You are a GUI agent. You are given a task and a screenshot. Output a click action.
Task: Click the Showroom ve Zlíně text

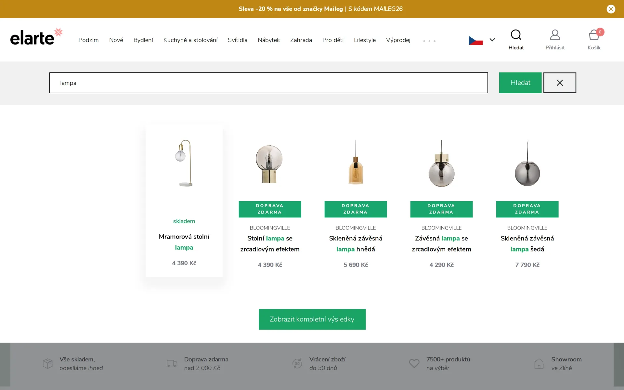pyautogui.click(x=566, y=363)
